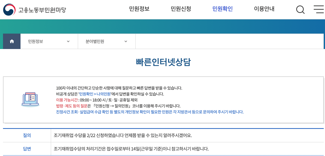Click the breadcrumb home icon

12,41
